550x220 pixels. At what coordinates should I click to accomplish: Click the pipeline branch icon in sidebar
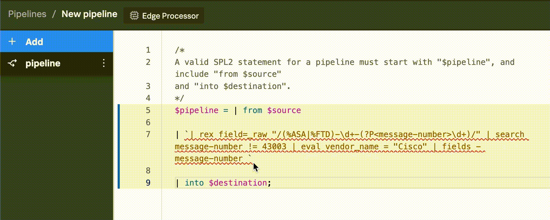[x=12, y=63]
